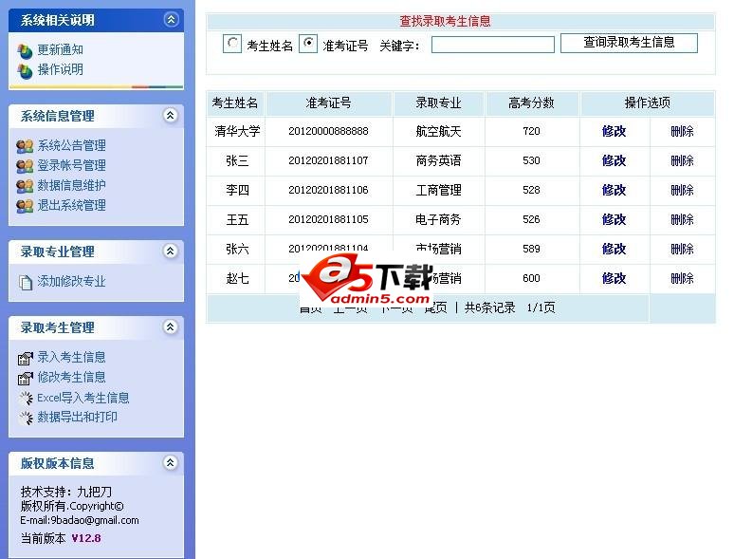The width and height of the screenshot is (734, 559).
Task: Click 修改 for 清华大学 row
Action: pyautogui.click(x=615, y=131)
